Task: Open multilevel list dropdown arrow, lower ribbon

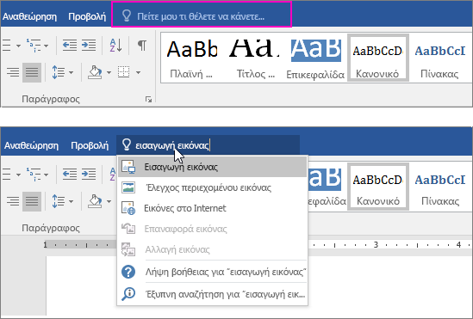Action: coord(47,175)
